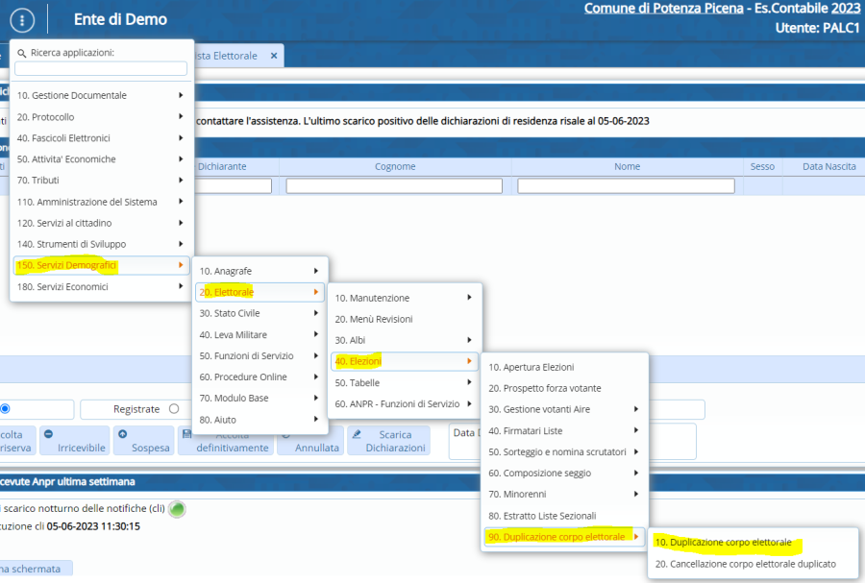The image size is (865, 583).
Task: Click the Sospesa button
Action: point(143,441)
